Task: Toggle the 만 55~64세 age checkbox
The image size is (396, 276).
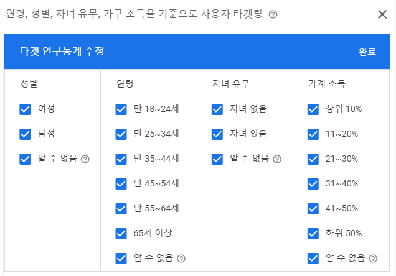Action: [121, 209]
